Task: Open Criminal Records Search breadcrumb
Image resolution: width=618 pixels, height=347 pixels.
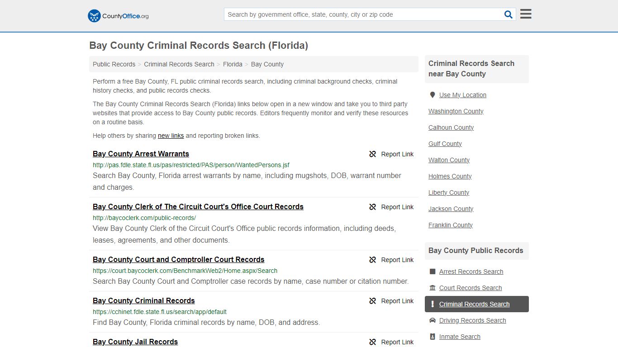Action: coord(179,64)
